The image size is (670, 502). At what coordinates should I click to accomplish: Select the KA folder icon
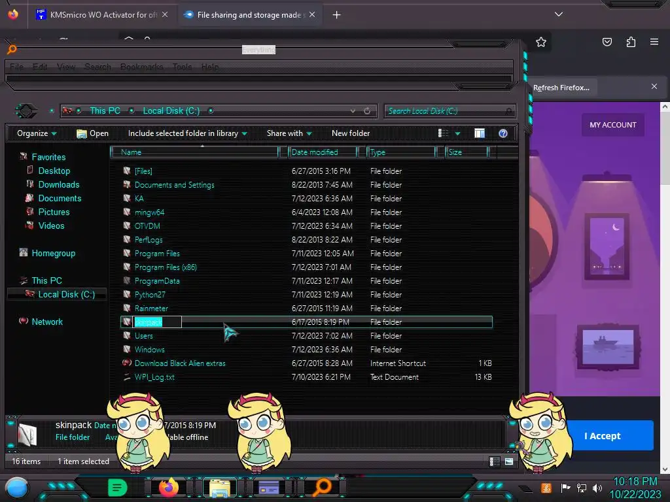[x=127, y=198]
